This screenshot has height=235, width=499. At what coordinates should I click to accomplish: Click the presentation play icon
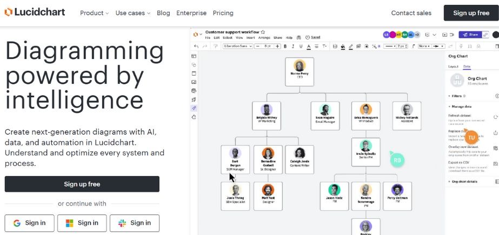[x=445, y=35]
